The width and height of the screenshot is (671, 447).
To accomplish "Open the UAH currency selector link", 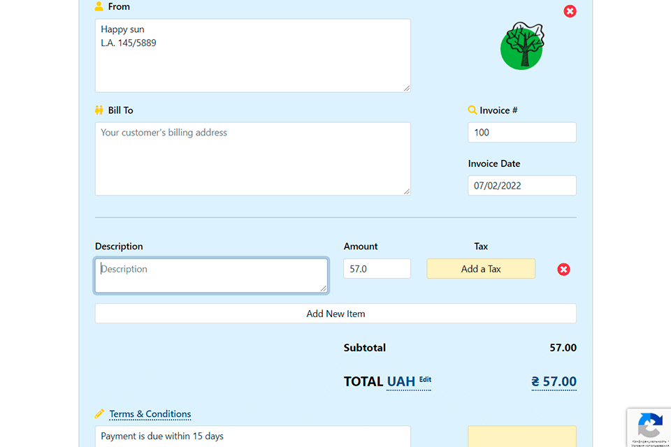I will click(x=401, y=381).
